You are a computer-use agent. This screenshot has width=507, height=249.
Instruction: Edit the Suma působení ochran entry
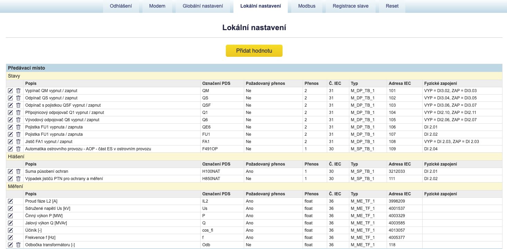pyautogui.click(x=10, y=171)
